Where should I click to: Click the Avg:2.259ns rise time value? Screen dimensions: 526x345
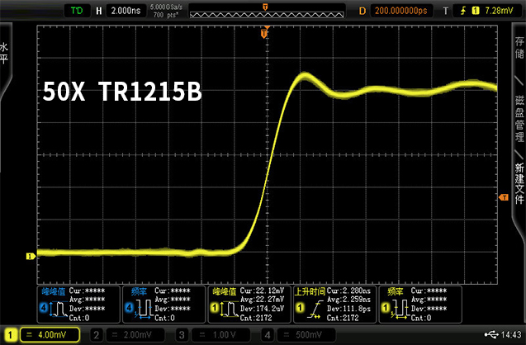click(348, 300)
